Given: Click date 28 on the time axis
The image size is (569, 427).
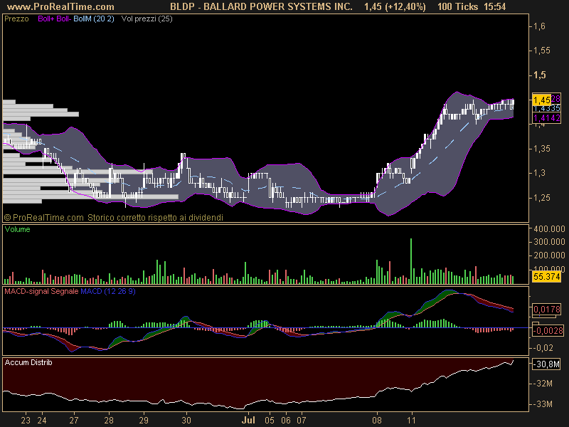Looking at the screenshot, I should click(x=109, y=421).
